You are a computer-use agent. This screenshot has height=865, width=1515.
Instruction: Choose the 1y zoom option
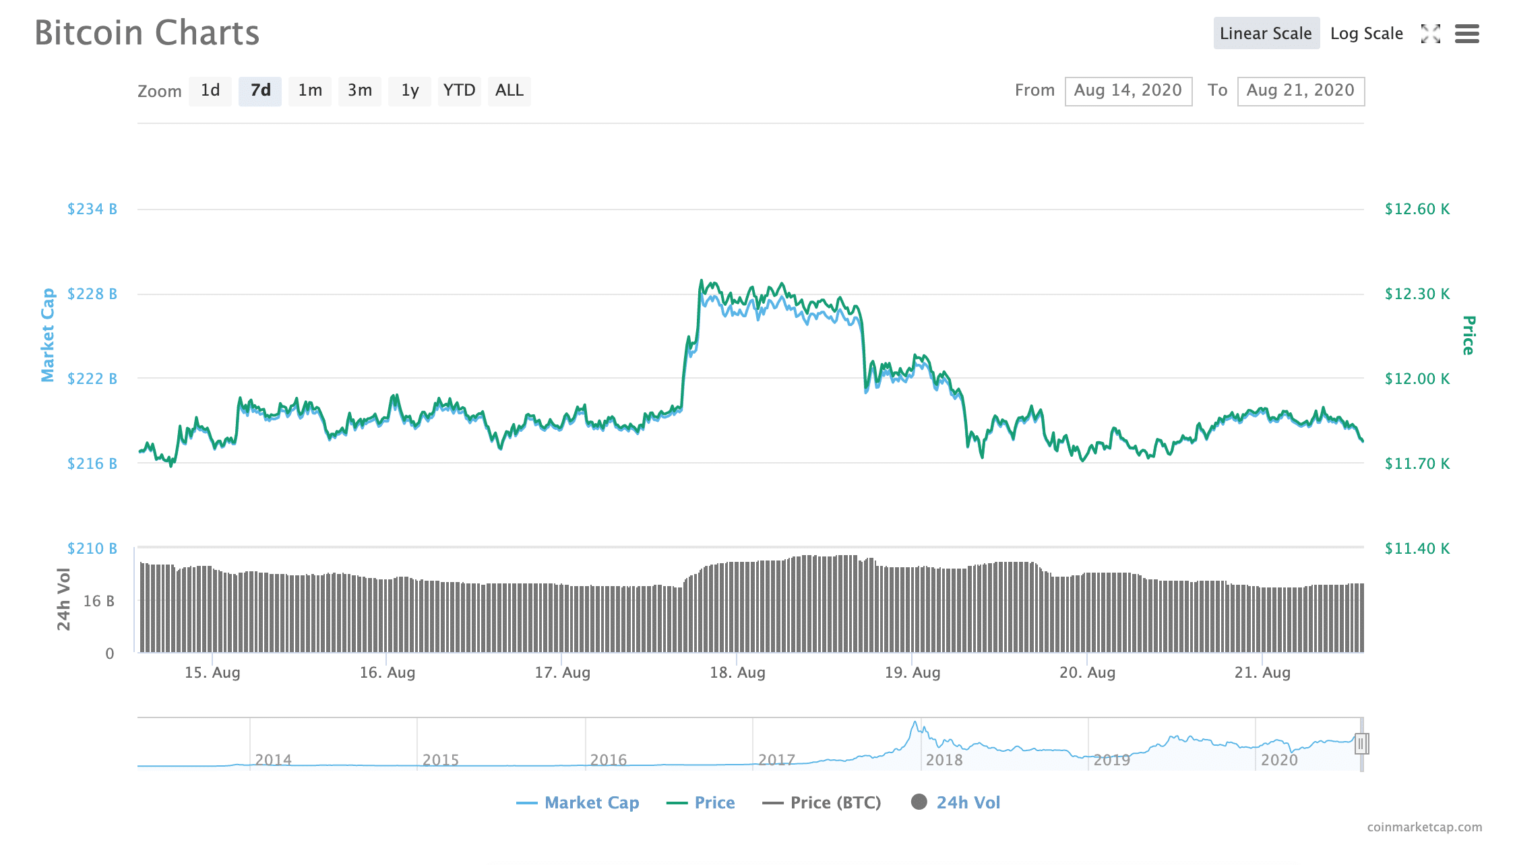click(x=410, y=91)
